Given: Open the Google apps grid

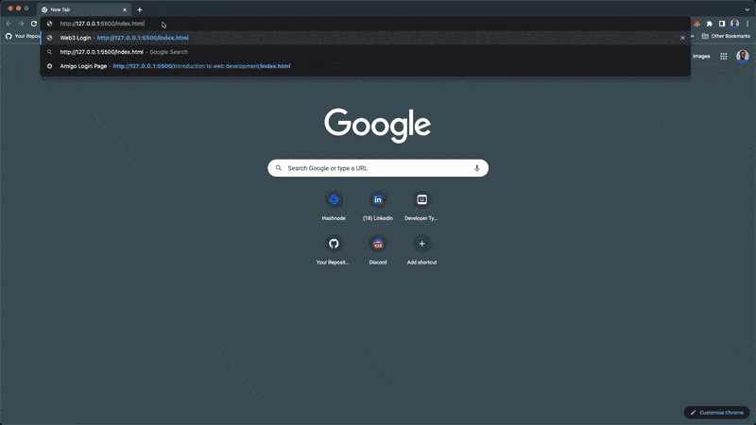Looking at the screenshot, I should (x=724, y=56).
